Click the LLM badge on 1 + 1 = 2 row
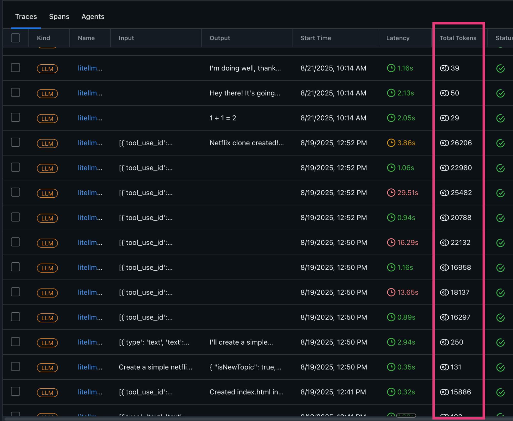 point(47,118)
